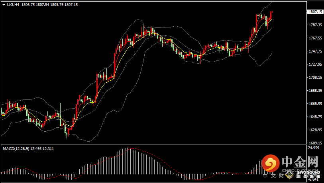The image size is (324, 183).
Task: Click the 1708.15 price axis label
Action: [x=315, y=78]
